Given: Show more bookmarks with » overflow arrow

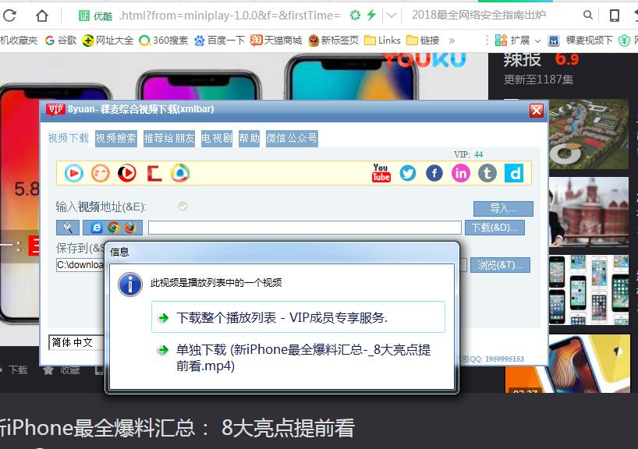Looking at the screenshot, I should tap(452, 41).
